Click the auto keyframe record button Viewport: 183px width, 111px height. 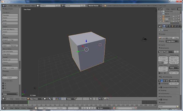click(x=114, y=108)
